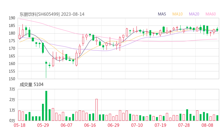Click the 3万 volume axis label
Image resolution: width=222 pixels, height=132 pixels.
[x=12, y=89]
